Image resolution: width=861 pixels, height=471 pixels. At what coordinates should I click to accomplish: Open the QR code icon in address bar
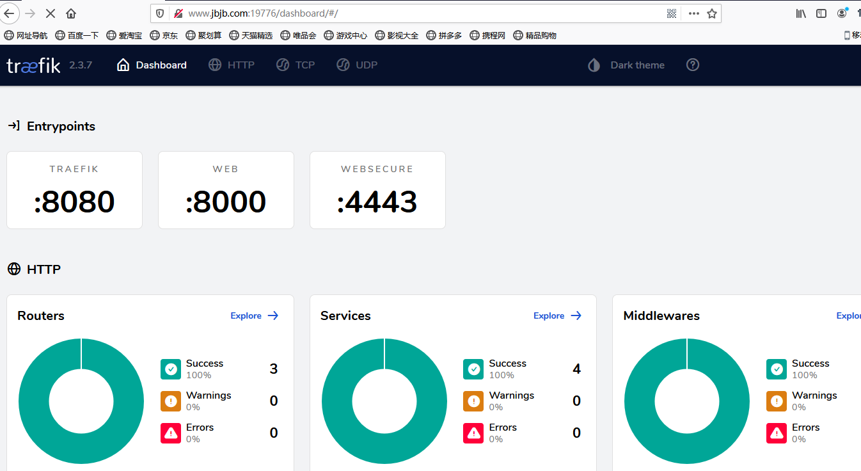point(672,13)
